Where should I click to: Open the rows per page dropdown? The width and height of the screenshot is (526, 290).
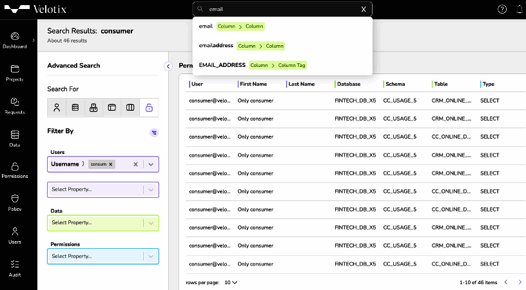click(230, 282)
